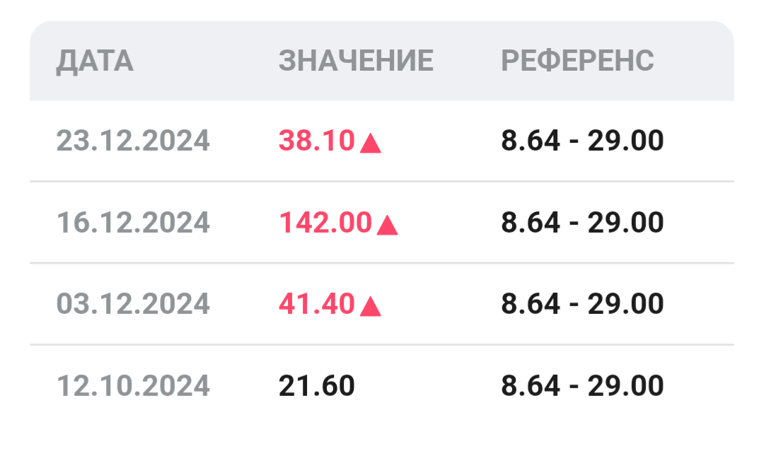Select the date 12.10.2024
Screen dimensions: 764x461
133,386
